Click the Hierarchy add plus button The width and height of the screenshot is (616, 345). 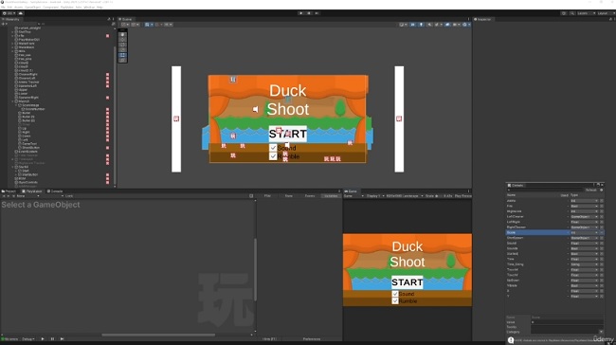(x=4, y=24)
